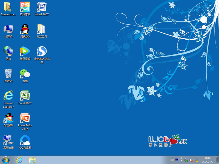Launch 搜狗高速浏览器 browser
This screenshot has height=164, width=219.
(41, 53)
